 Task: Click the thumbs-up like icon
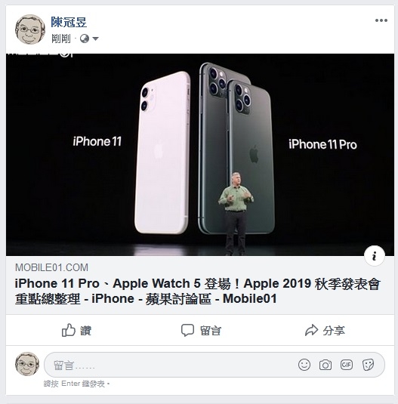coord(68,330)
